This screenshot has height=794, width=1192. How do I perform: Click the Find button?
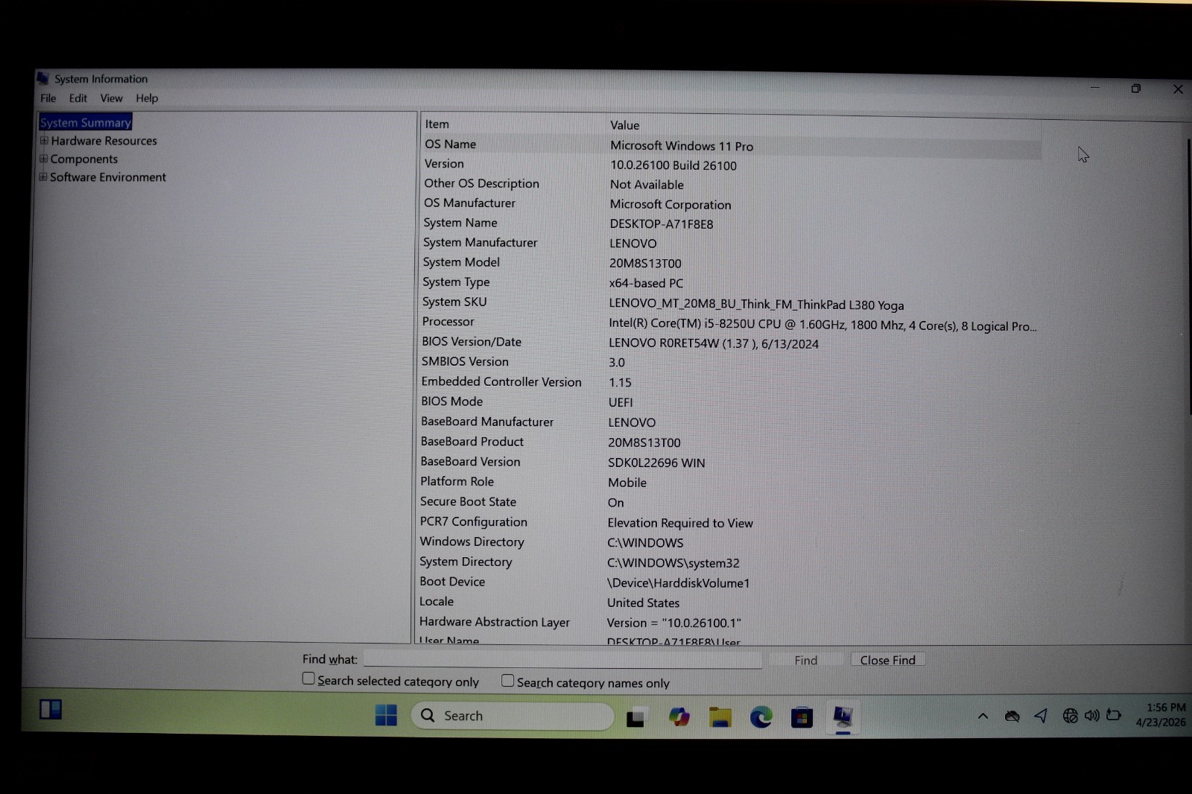pos(806,660)
